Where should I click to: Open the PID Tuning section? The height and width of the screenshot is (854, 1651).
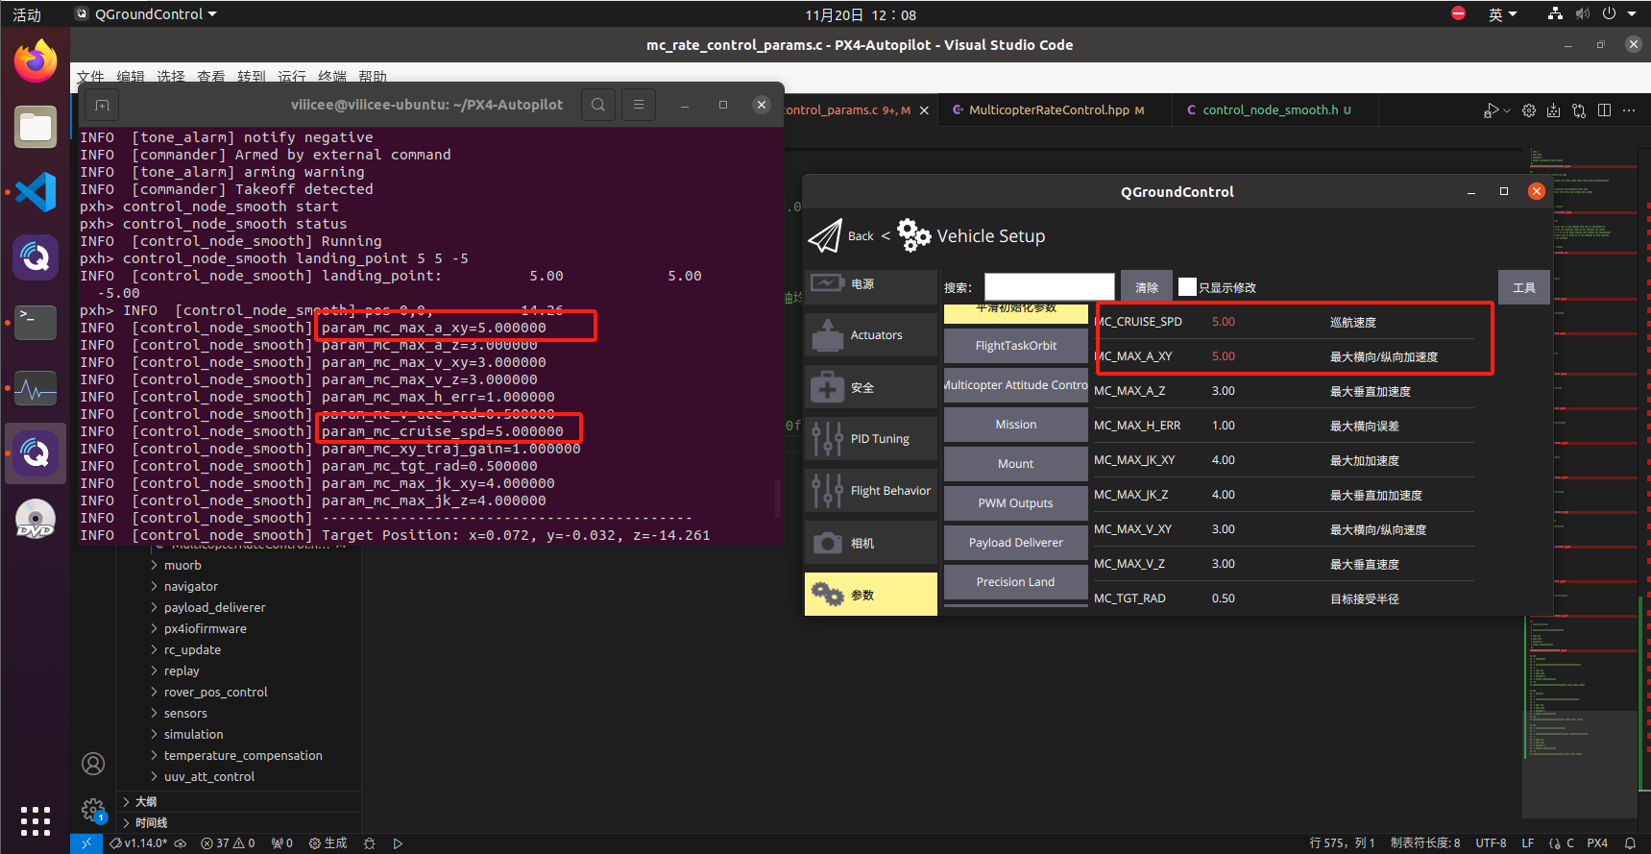click(871, 439)
